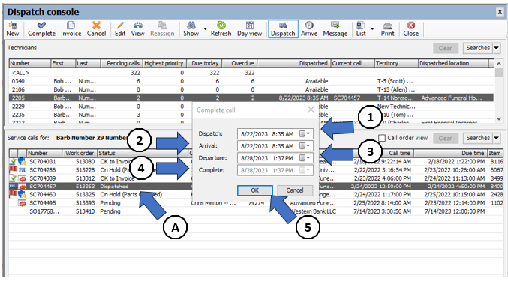Screen dimensions: 508x282
Task: Click Searches button in Service calls panel
Action: [477, 138]
